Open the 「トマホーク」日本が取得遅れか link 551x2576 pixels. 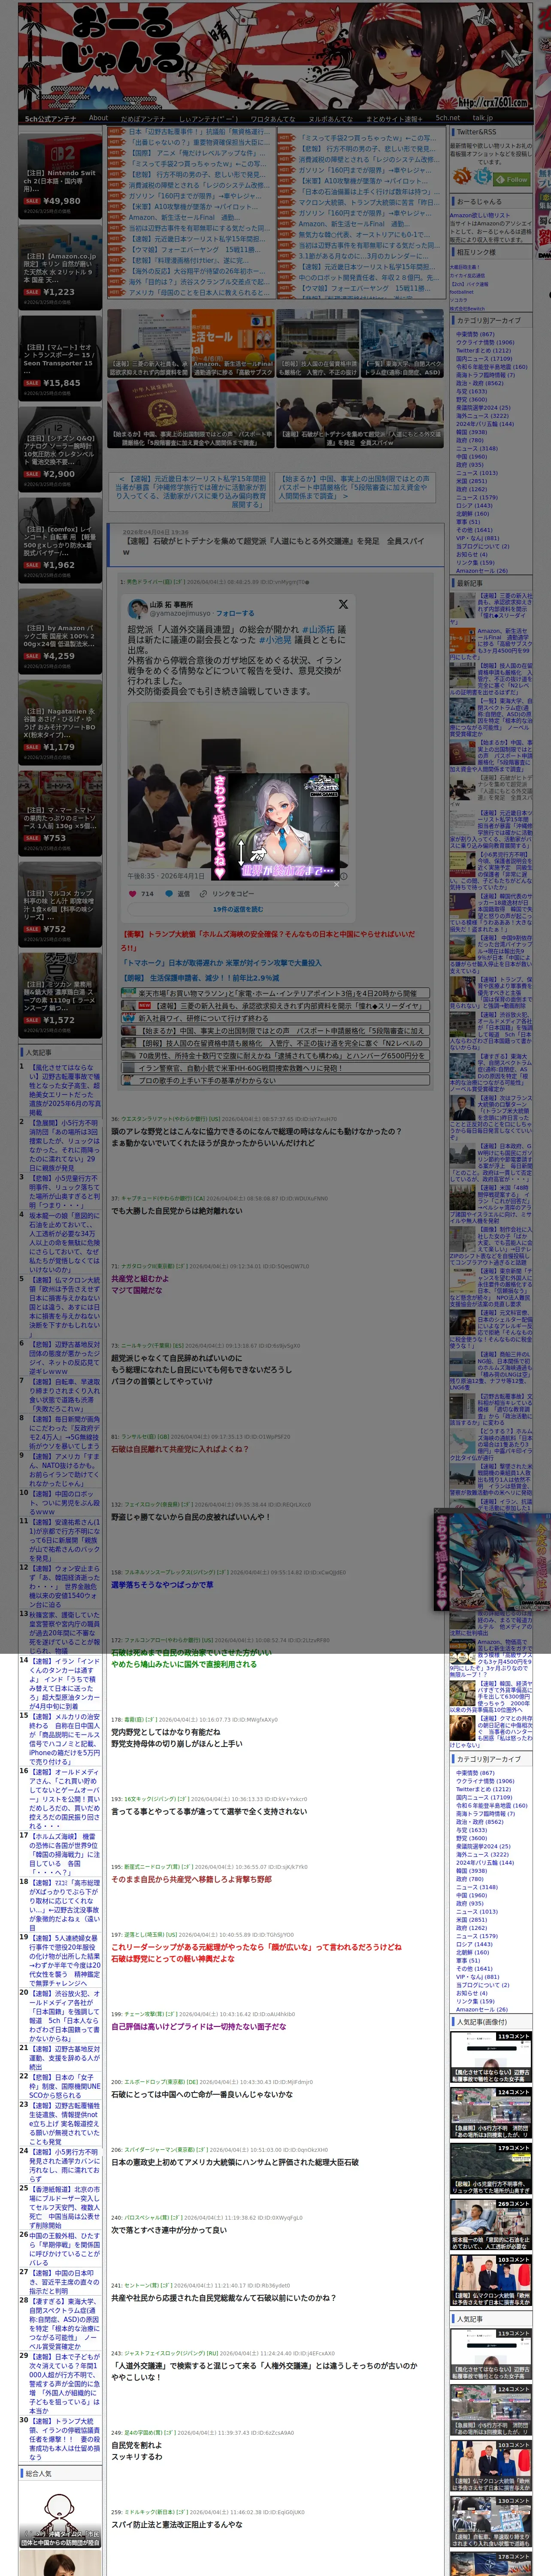[222, 963]
